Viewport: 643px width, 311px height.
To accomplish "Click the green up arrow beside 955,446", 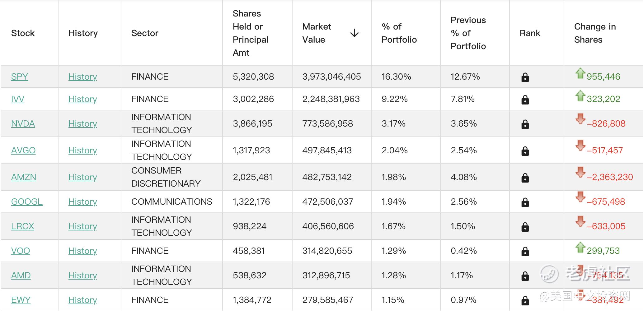I will (x=580, y=73).
